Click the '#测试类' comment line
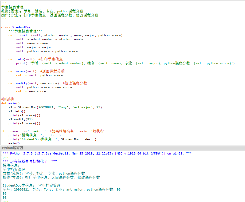245x202 pixels. [7, 99]
